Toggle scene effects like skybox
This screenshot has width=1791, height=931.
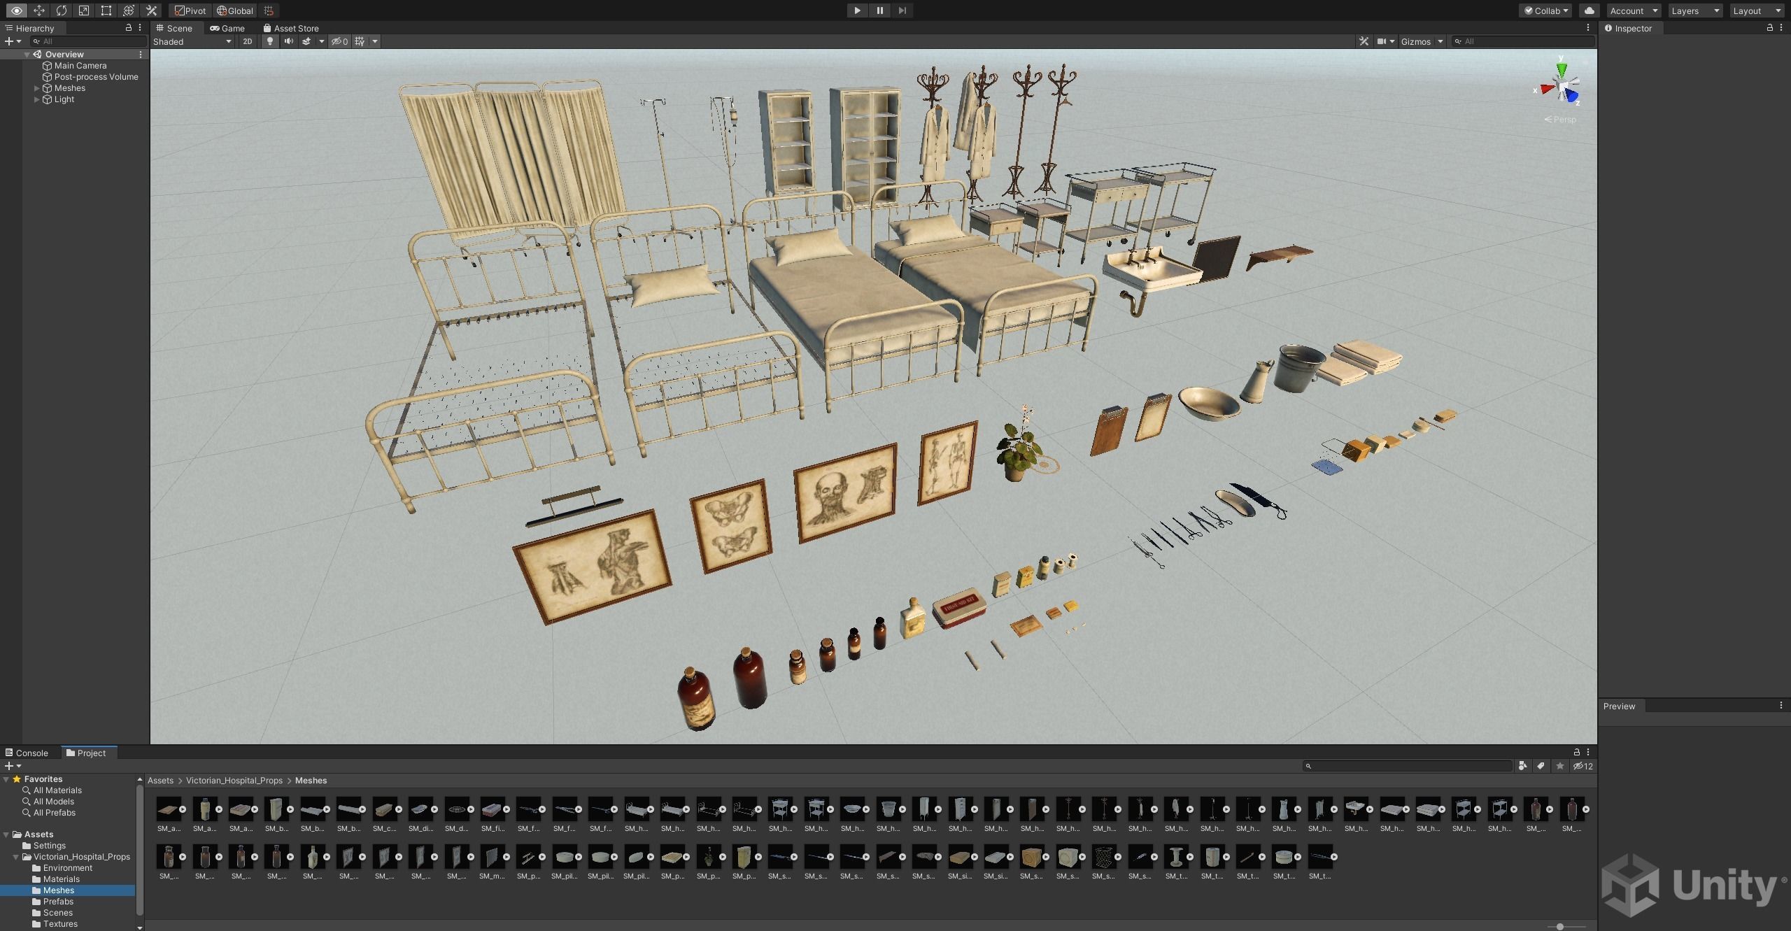(306, 41)
